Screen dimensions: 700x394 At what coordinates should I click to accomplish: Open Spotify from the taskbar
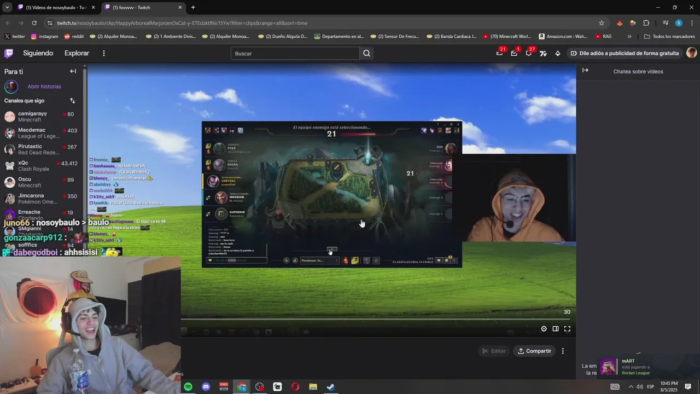188,387
